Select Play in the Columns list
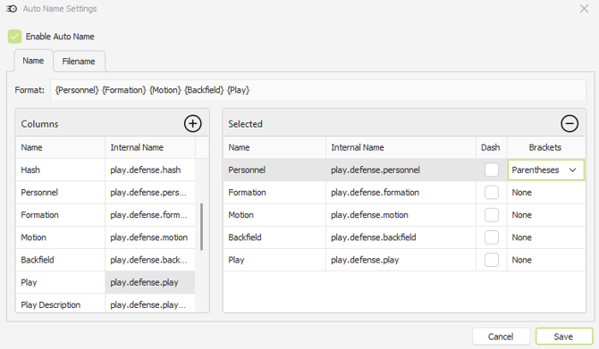Image resolution: width=599 pixels, height=349 pixels. 61,282
